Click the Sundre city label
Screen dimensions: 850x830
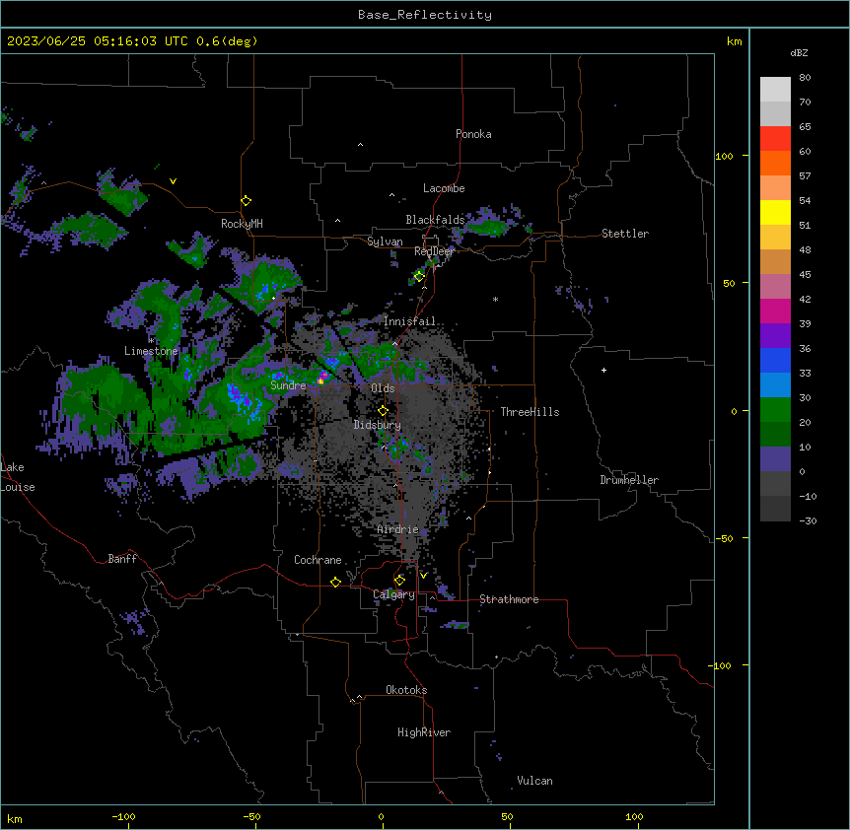coord(288,385)
